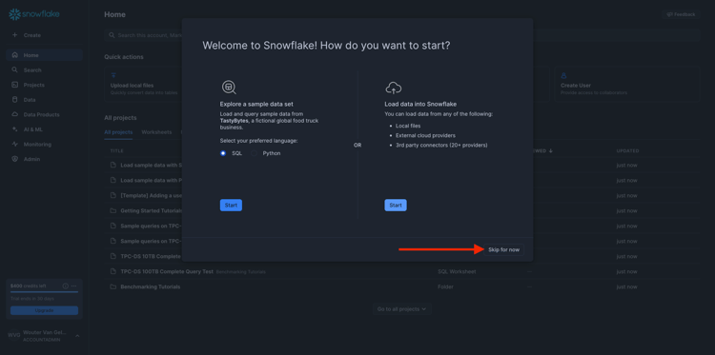Open the Projects sidebar icon

click(14, 85)
